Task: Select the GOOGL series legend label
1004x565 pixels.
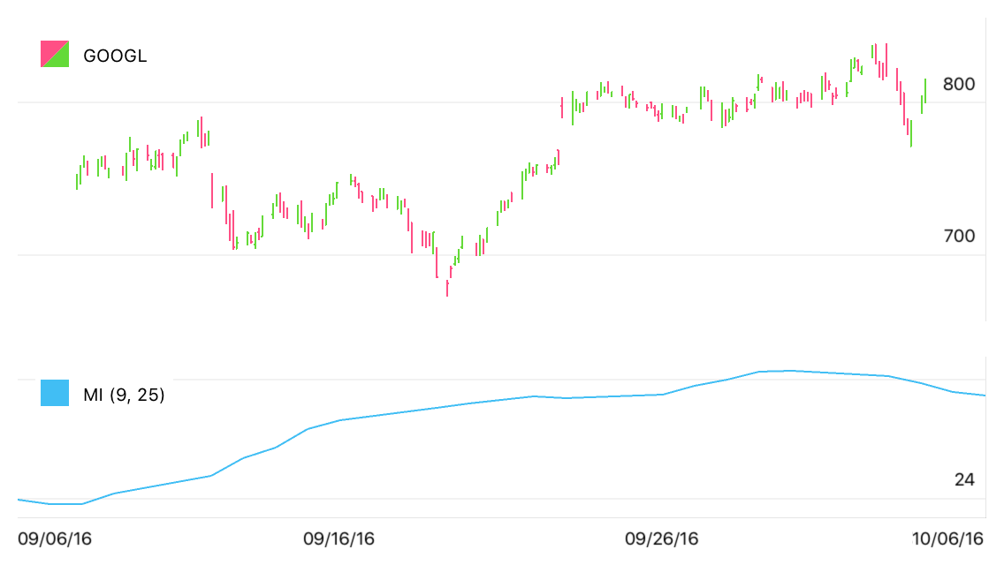Action: click(115, 56)
